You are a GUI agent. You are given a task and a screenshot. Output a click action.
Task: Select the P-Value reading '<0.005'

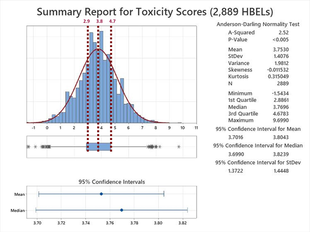[x=280, y=40]
